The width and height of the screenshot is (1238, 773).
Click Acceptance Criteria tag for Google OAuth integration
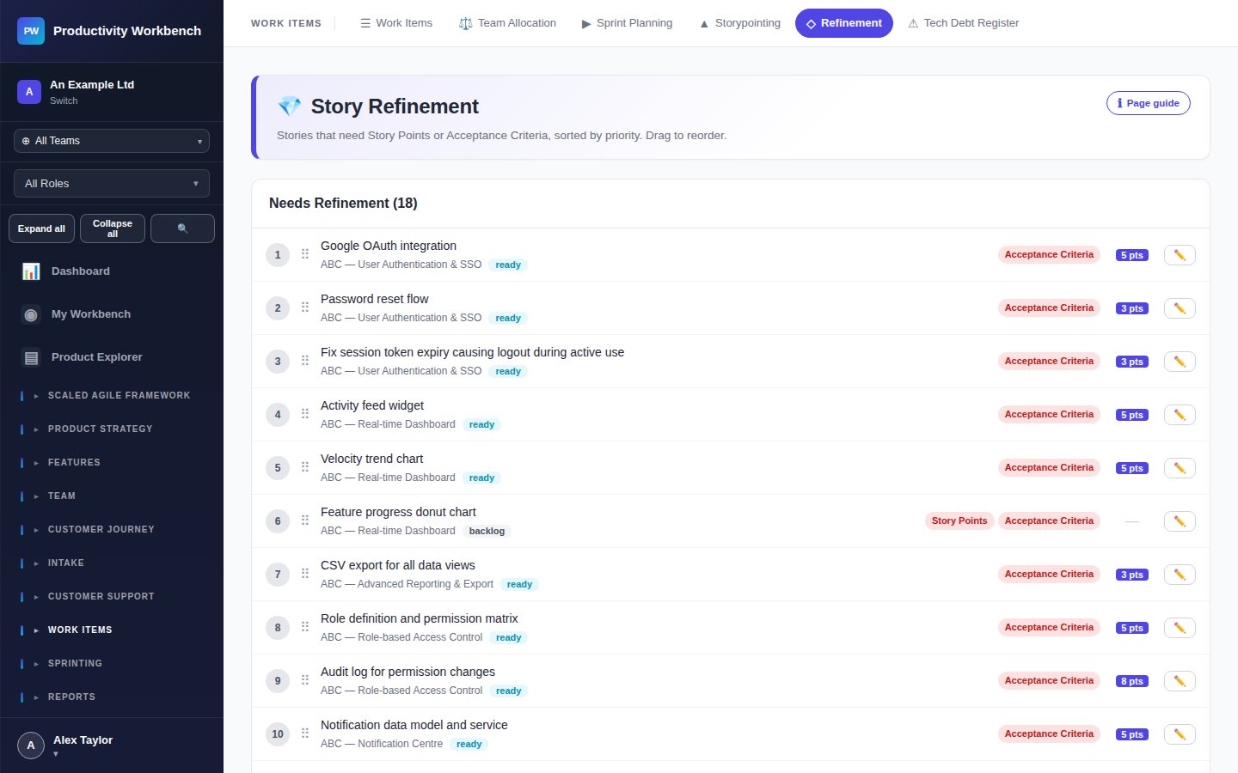click(x=1049, y=254)
